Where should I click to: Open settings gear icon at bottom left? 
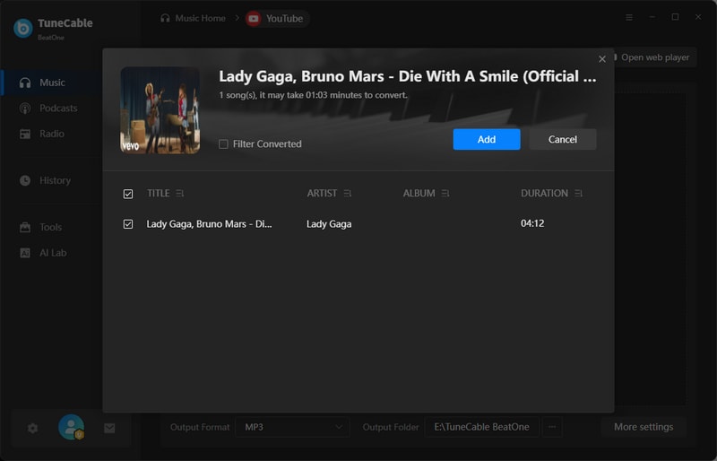click(32, 428)
